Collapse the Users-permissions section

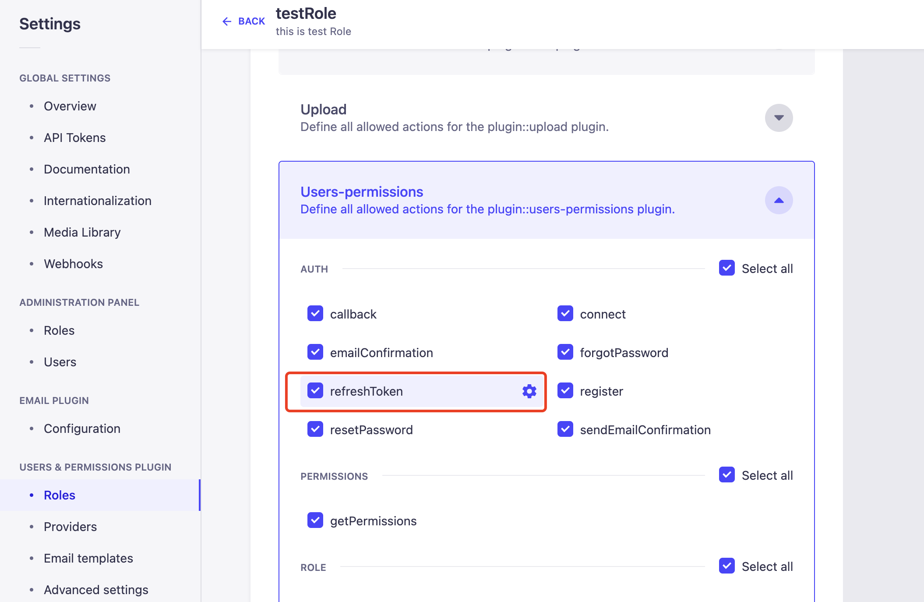point(778,200)
